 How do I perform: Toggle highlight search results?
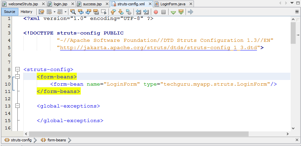tap(96, 12)
